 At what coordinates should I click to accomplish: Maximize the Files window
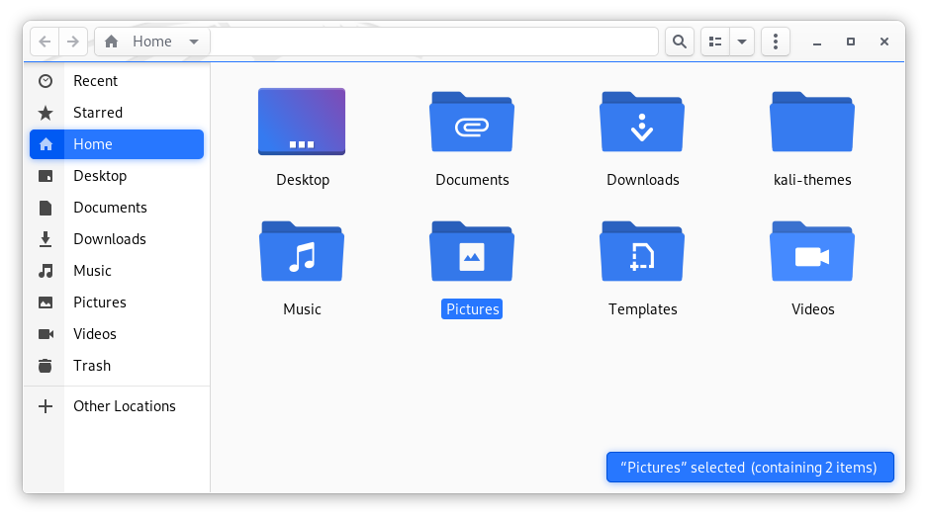851,42
